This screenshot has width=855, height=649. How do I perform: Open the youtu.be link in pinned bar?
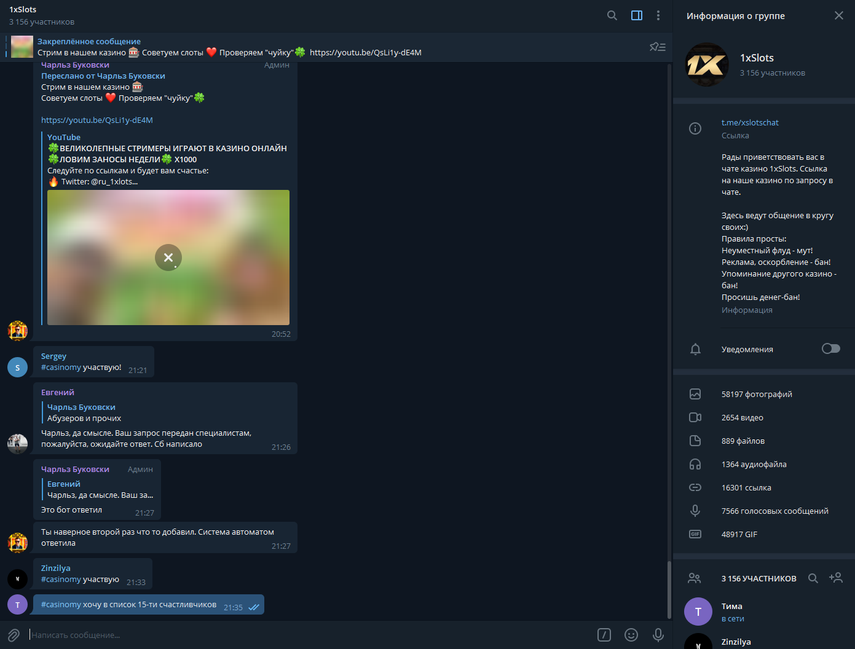point(366,52)
